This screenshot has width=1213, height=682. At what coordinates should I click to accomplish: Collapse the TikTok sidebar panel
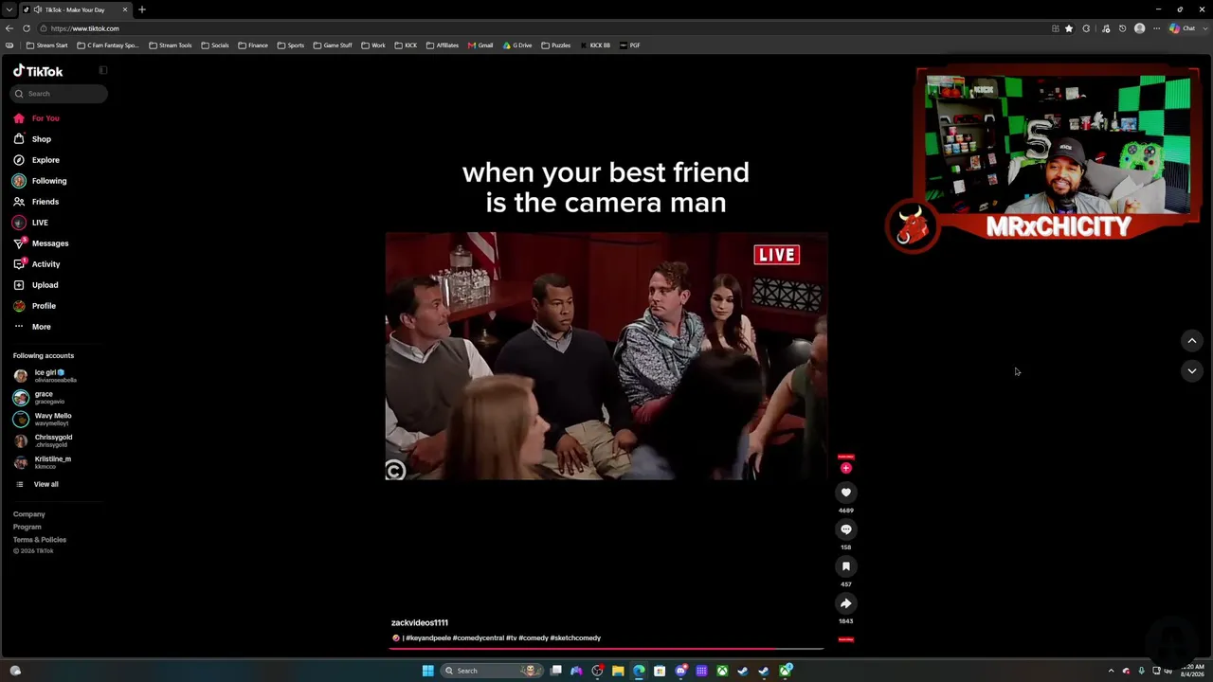103,70
